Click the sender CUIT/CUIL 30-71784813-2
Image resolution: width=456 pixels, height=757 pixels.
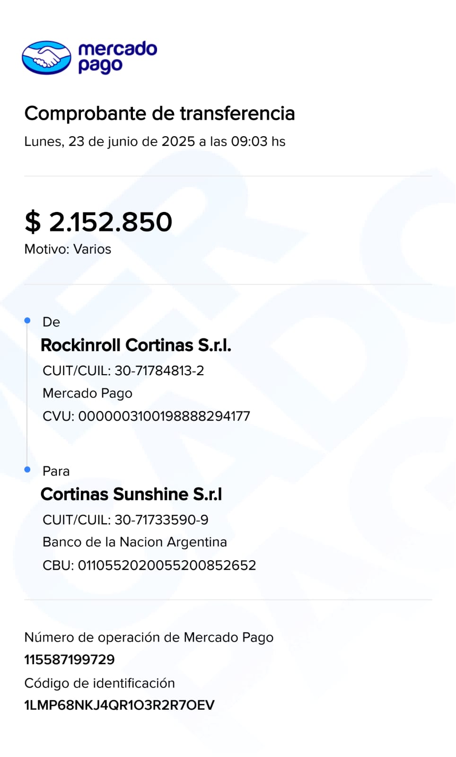pos(123,370)
